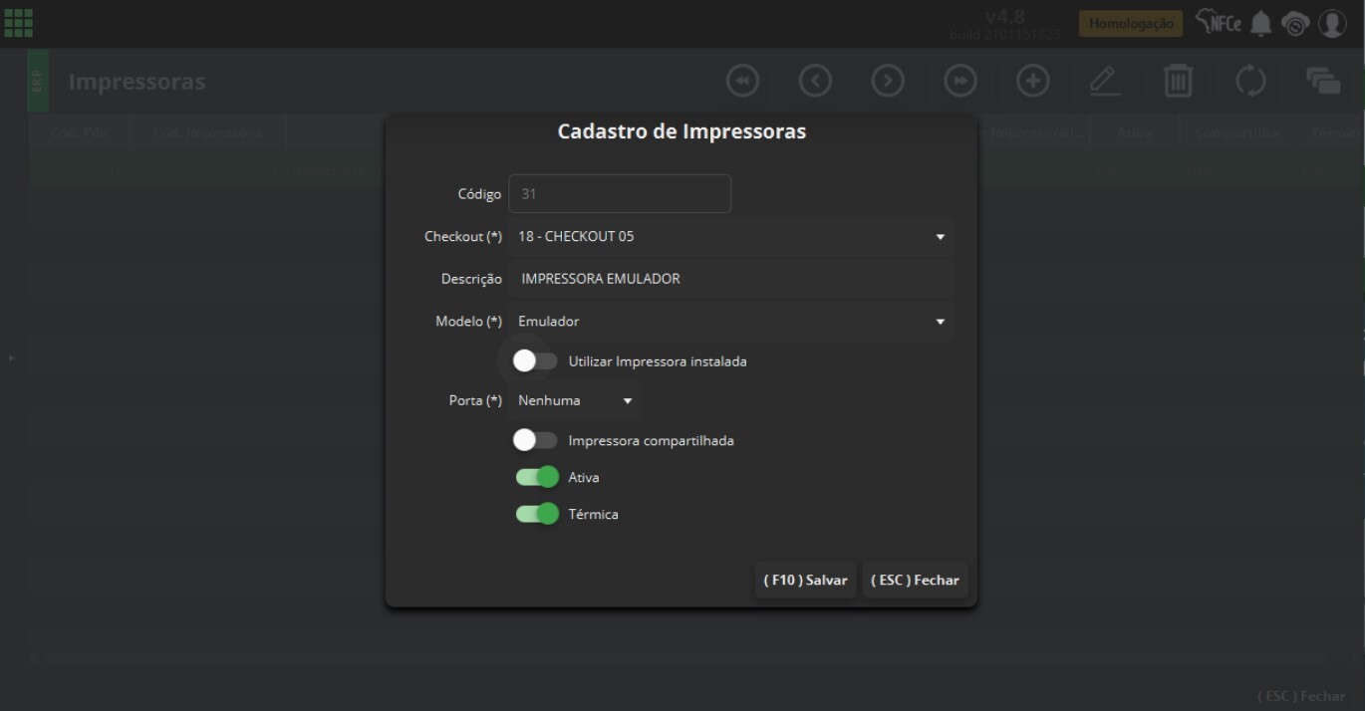
Task: Click the Compartilha column header
Action: tap(1236, 132)
